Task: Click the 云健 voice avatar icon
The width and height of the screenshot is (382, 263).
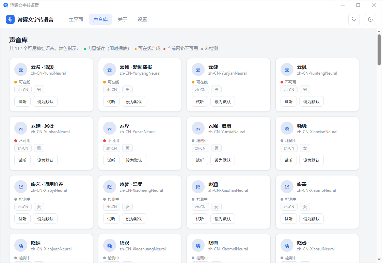Action: [x=198, y=70]
